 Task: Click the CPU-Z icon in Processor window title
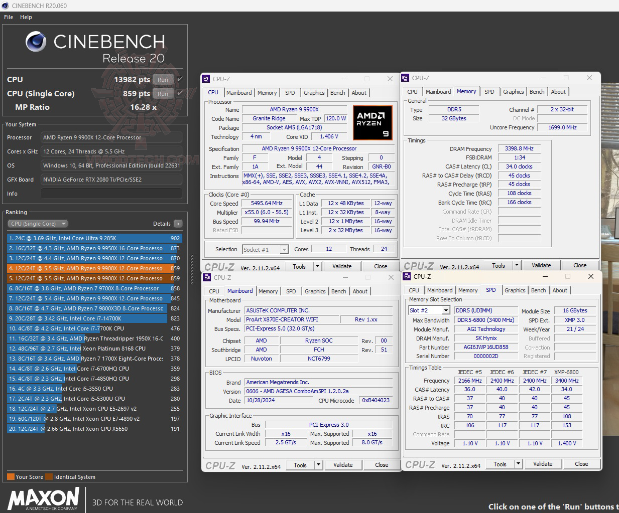(206, 79)
